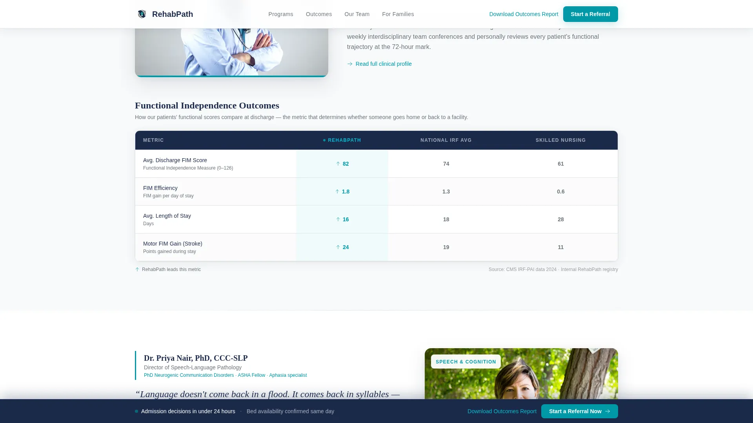This screenshot has width=753, height=423.
Task: Click Download Outcomes Report in the top header
Action: coord(524,14)
